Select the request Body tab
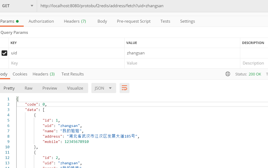This screenshot has height=168, width=268. [102, 21]
